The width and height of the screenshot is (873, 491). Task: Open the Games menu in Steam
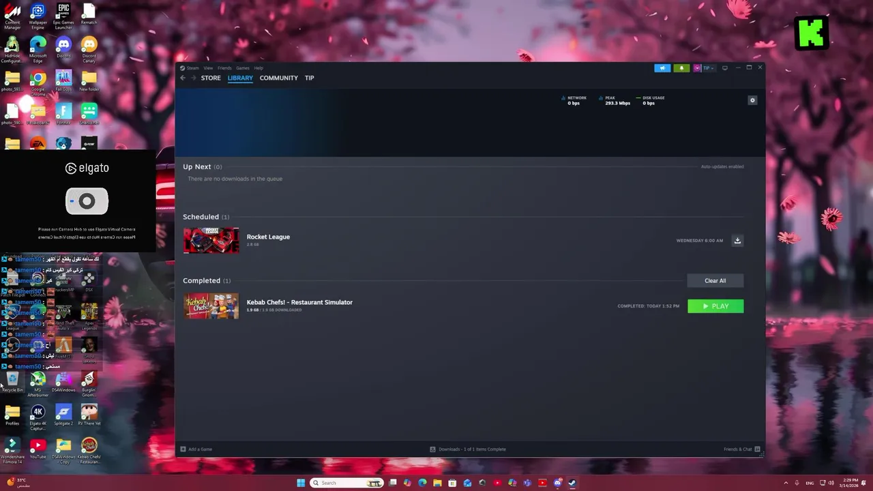coord(243,68)
